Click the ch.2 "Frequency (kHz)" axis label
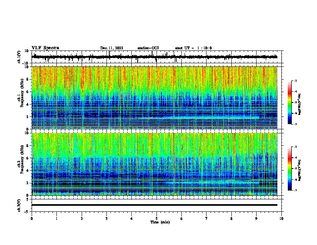 click(x=22, y=159)
